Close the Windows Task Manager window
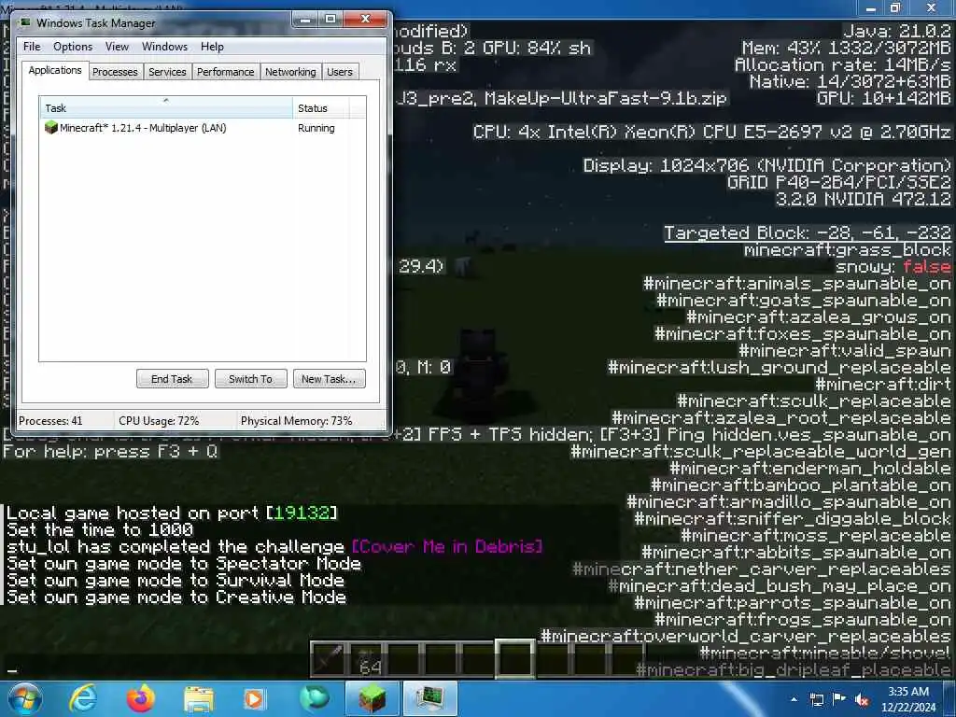This screenshot has width=956, height=717. [x=365, y=20]
